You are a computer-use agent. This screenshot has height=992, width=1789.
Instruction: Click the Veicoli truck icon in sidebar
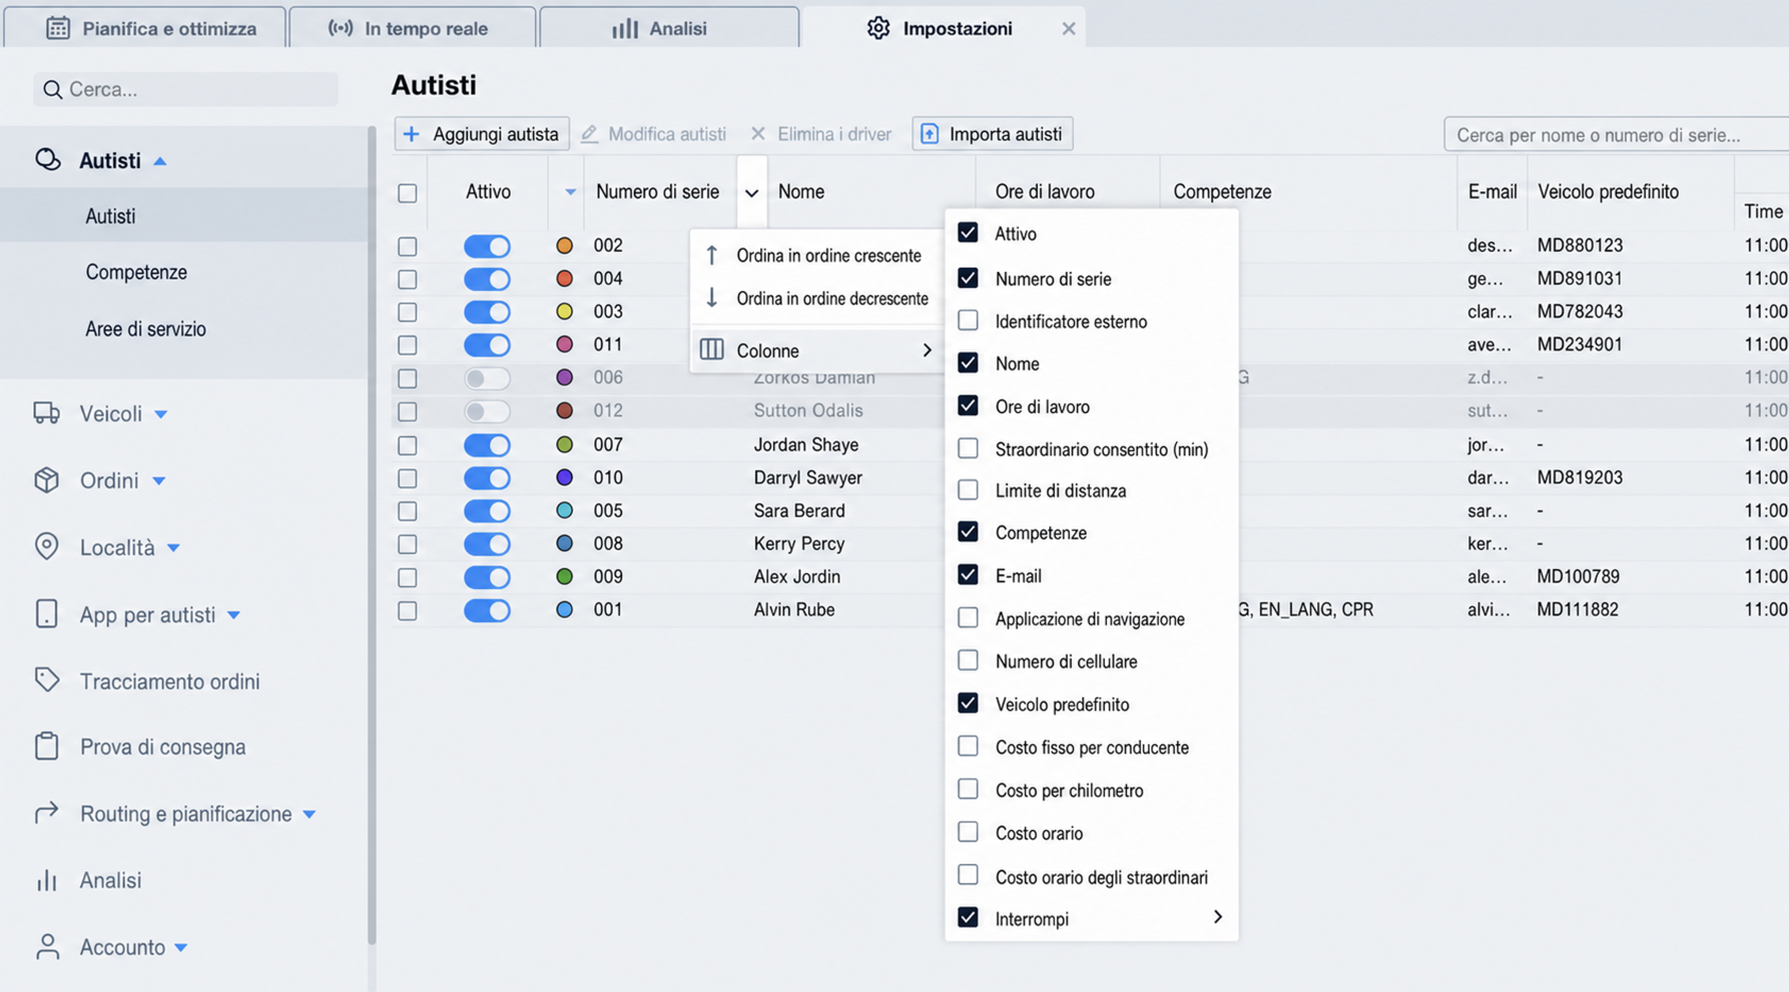[46, 413]
